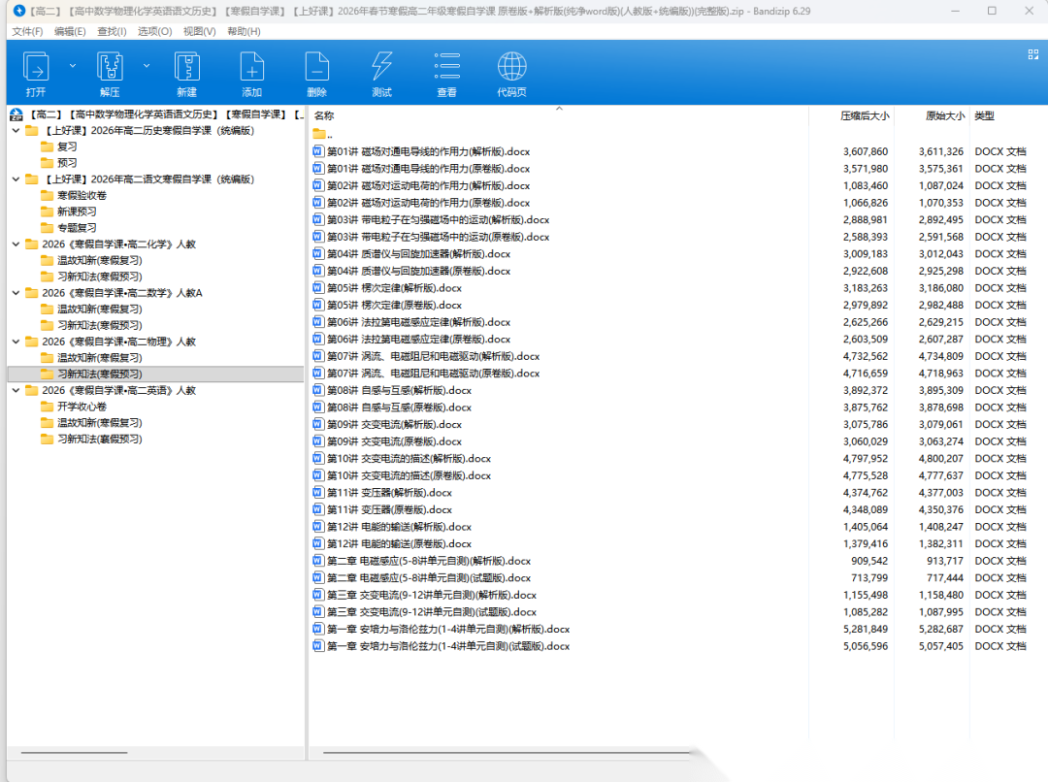This screenshot has width=1048, height=782.
Task: Sort by the 名称 column header
Action: click(x=324, y=115)
